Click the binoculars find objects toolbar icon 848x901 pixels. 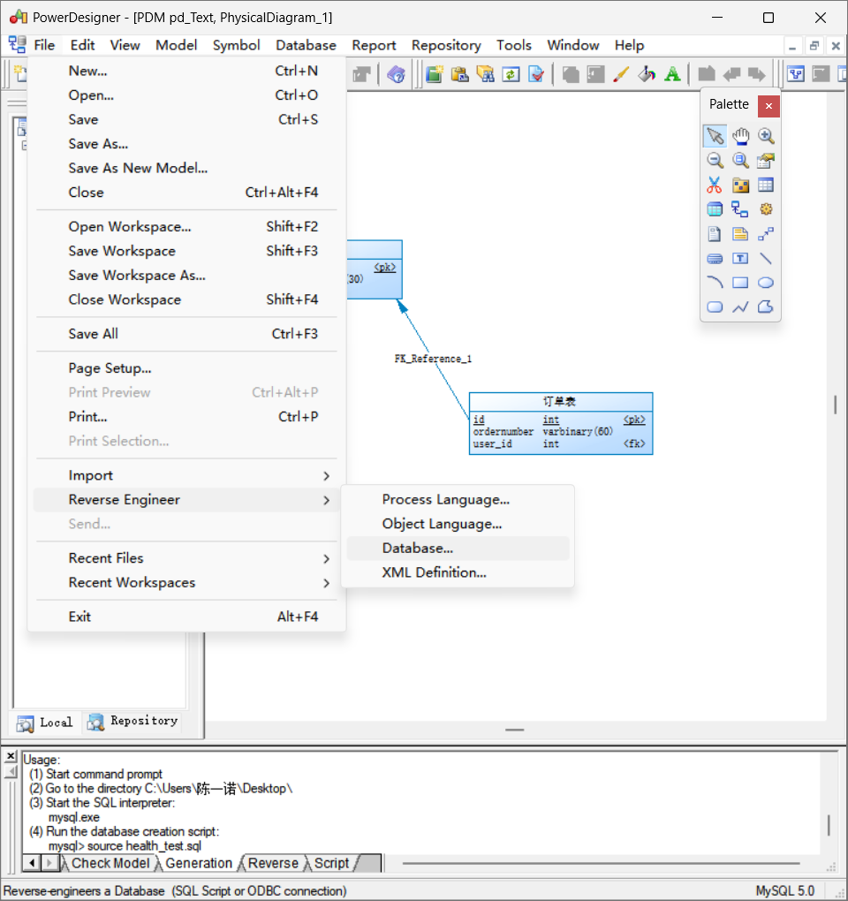[486, 74]
